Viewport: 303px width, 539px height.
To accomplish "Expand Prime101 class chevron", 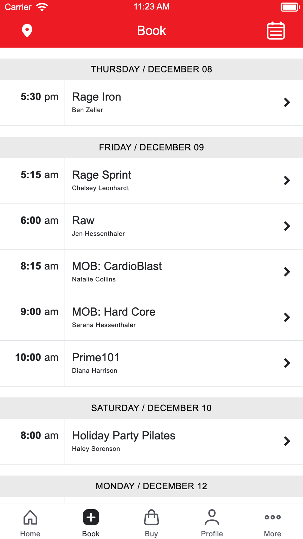I will coord(287,363).
